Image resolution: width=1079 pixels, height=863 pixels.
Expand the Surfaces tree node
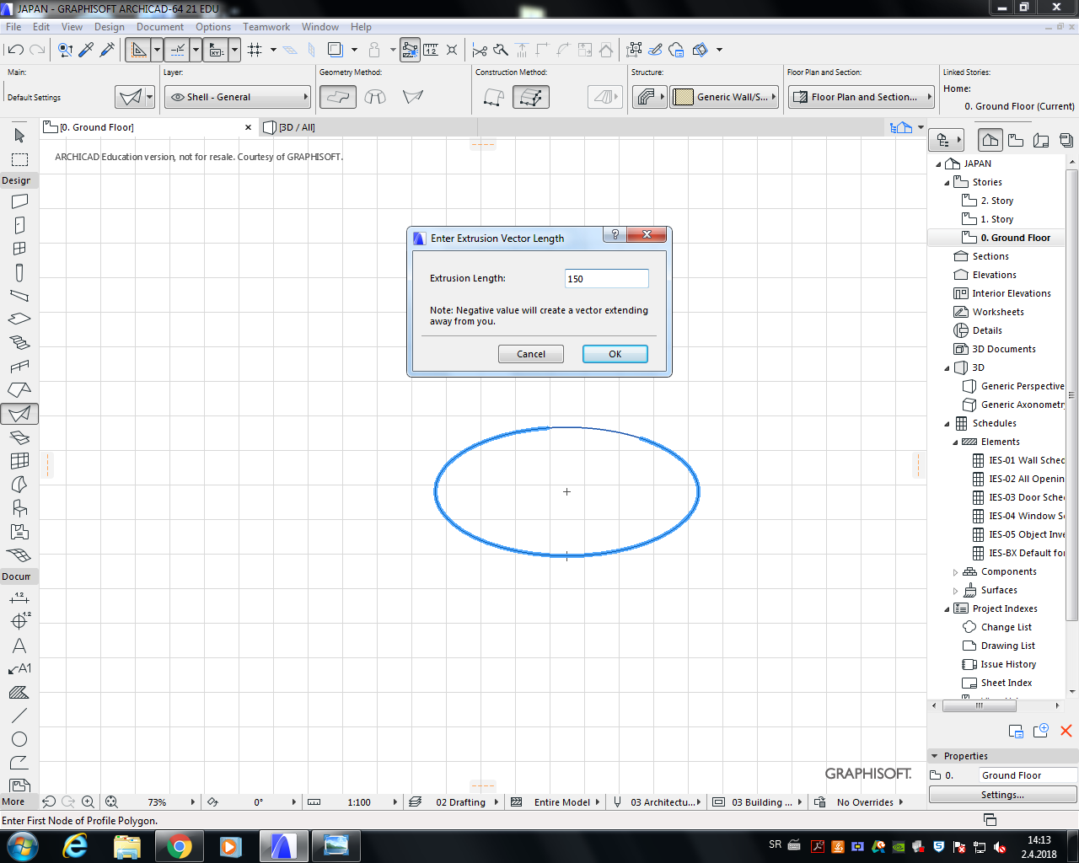[955, 590]
